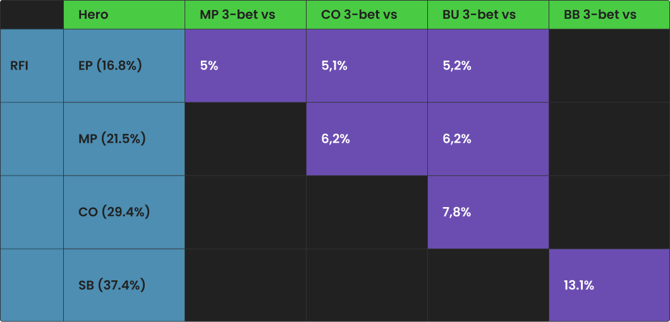Select empty CO 3-bet cell in CO row
The height and width of the screenshot is (322, 670).
tap(367, 212)
